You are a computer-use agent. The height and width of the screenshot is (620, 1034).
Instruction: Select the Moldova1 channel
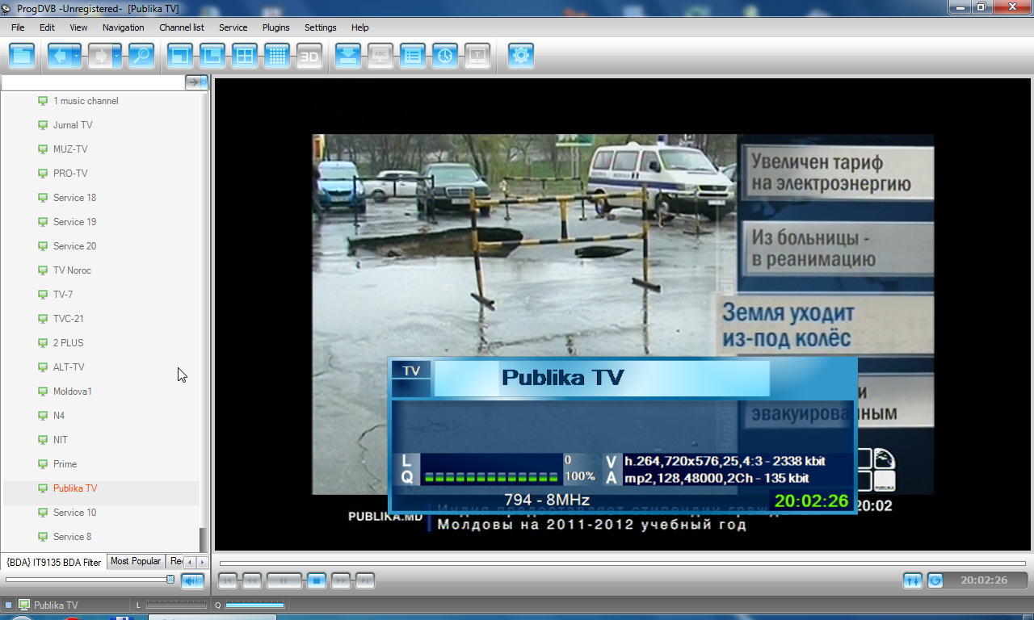(x=73, y=392)
